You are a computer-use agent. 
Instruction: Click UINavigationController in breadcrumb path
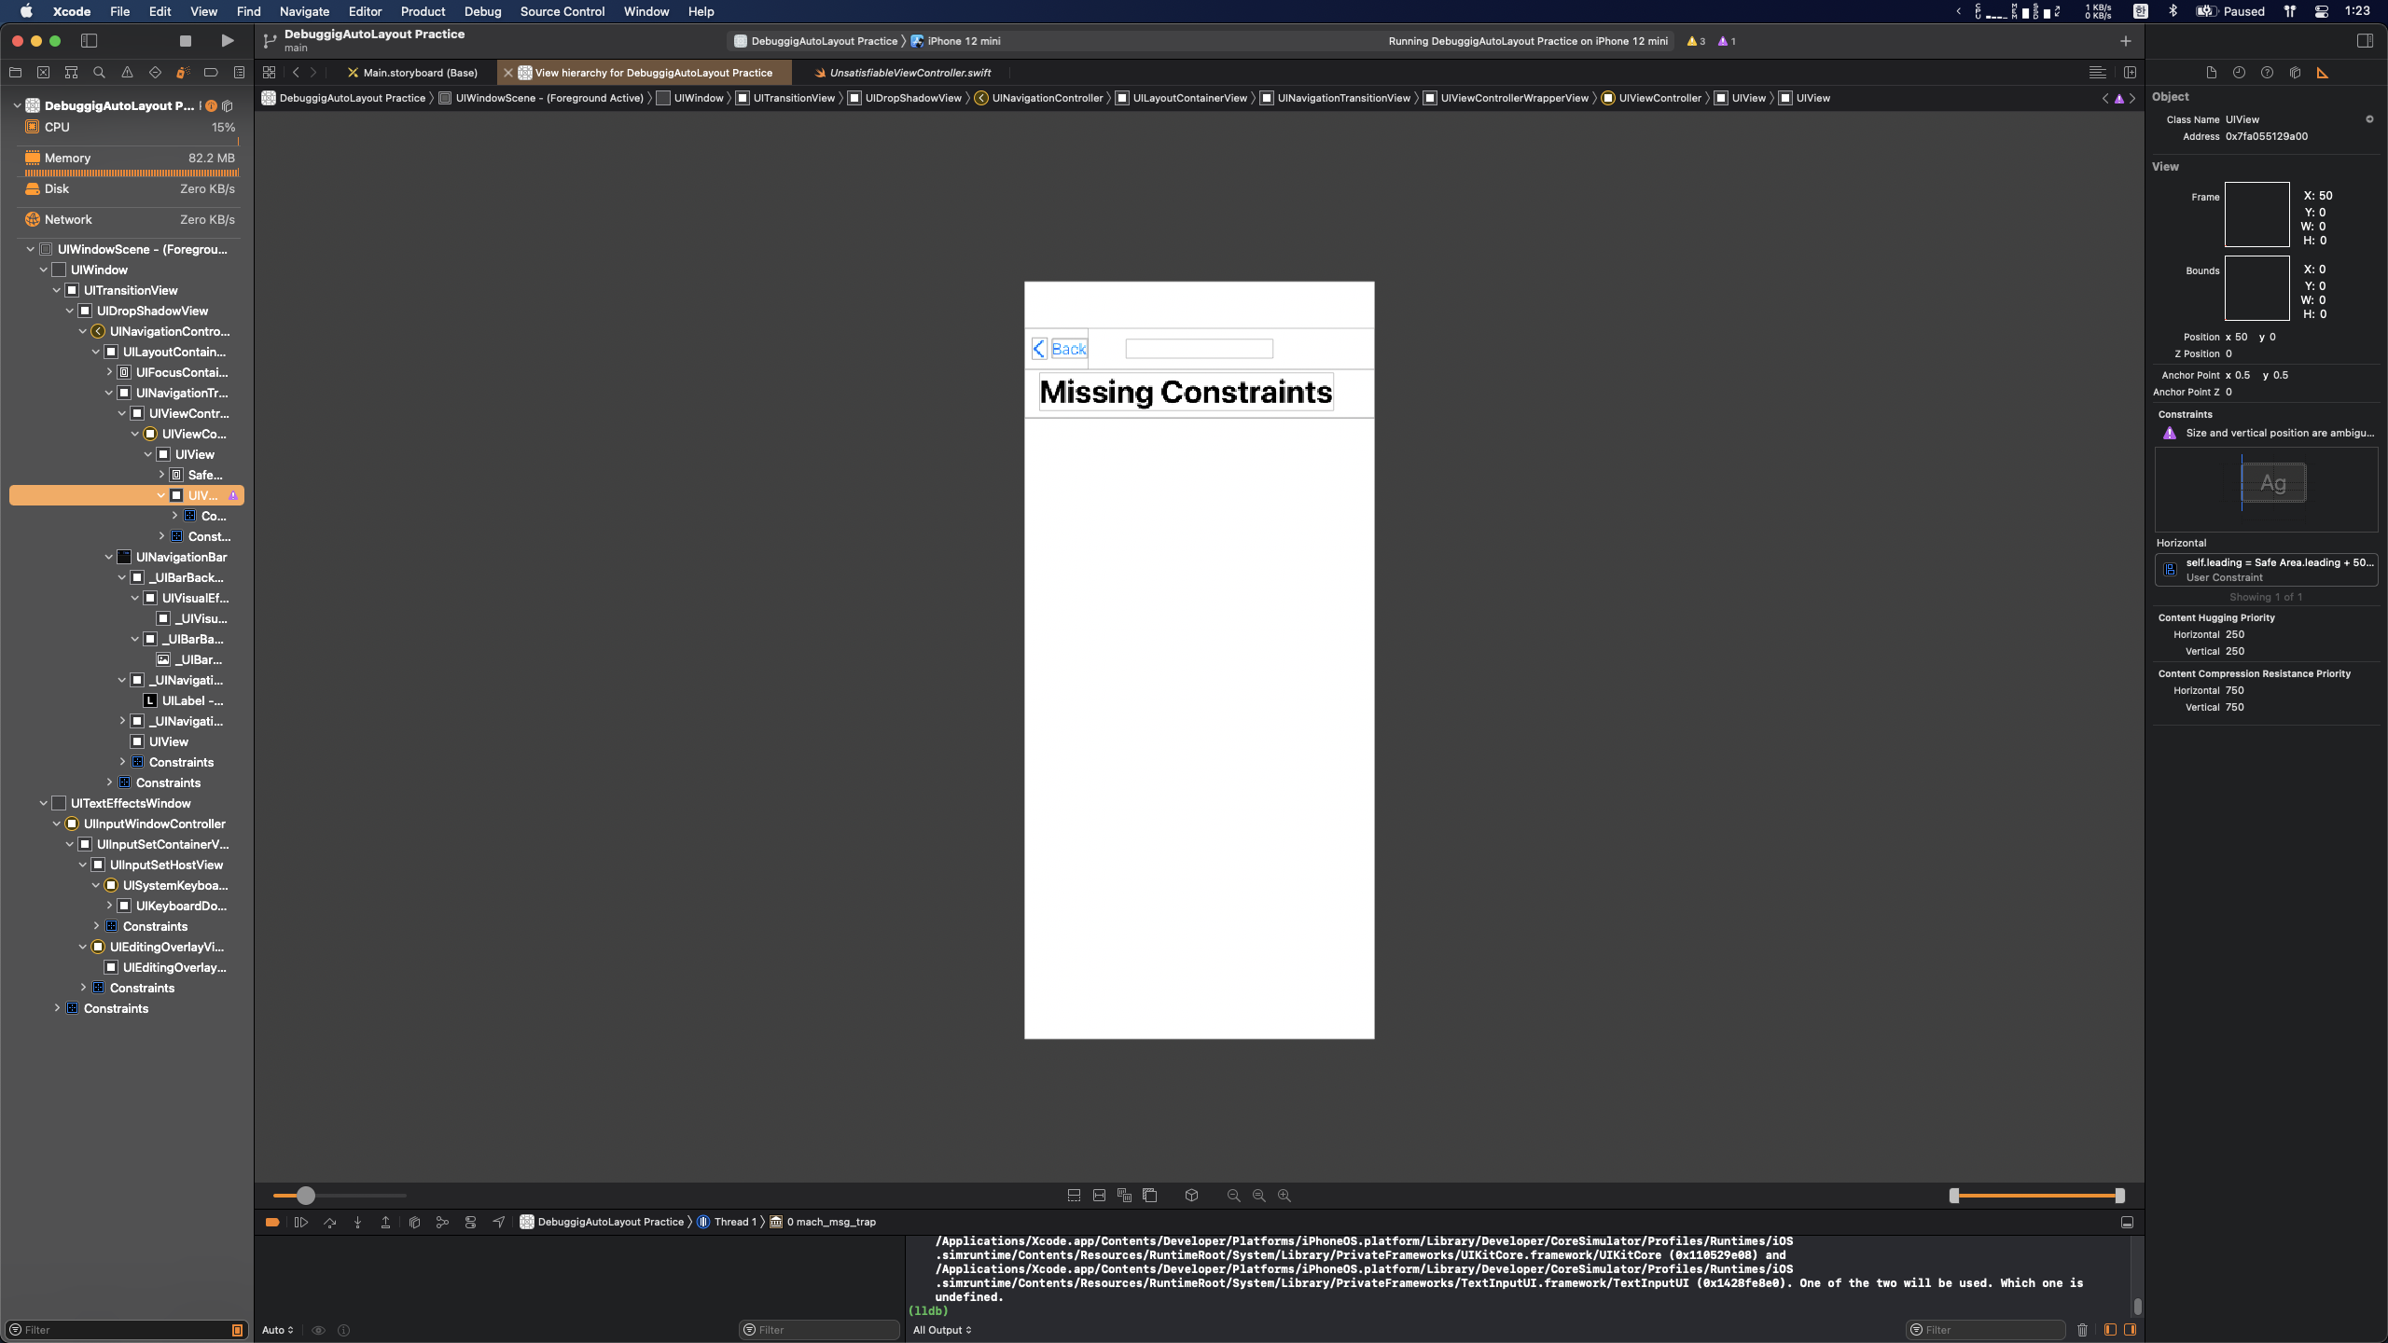pos(1047,98)
